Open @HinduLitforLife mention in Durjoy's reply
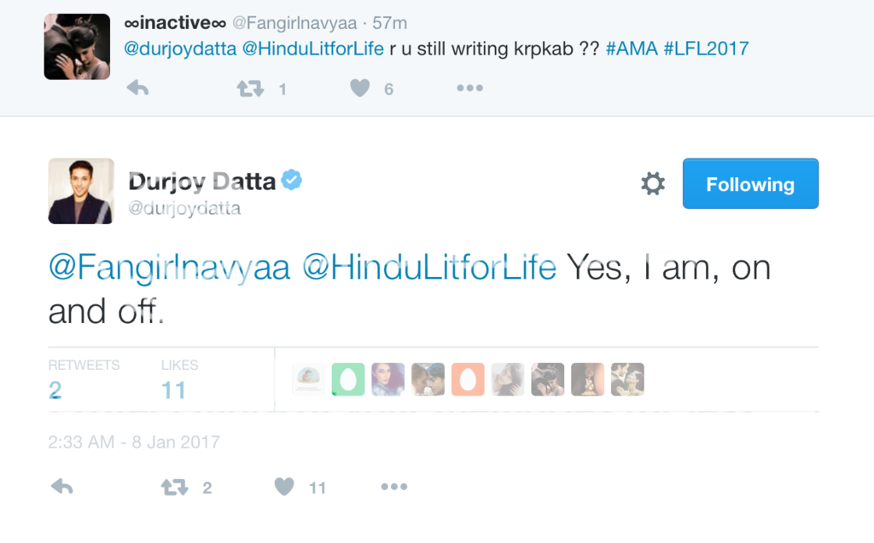 [x=430, y=268]
